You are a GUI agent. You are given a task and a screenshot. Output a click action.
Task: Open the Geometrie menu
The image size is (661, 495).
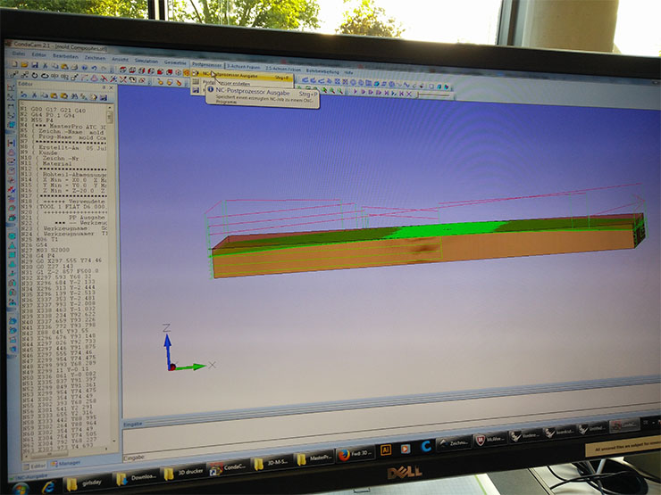click(x=175, y=62)
